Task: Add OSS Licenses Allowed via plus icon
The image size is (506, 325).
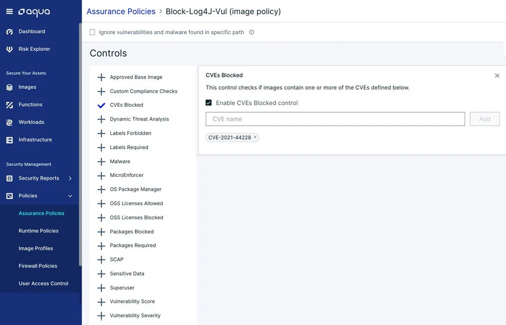Action: click(101, 203)
